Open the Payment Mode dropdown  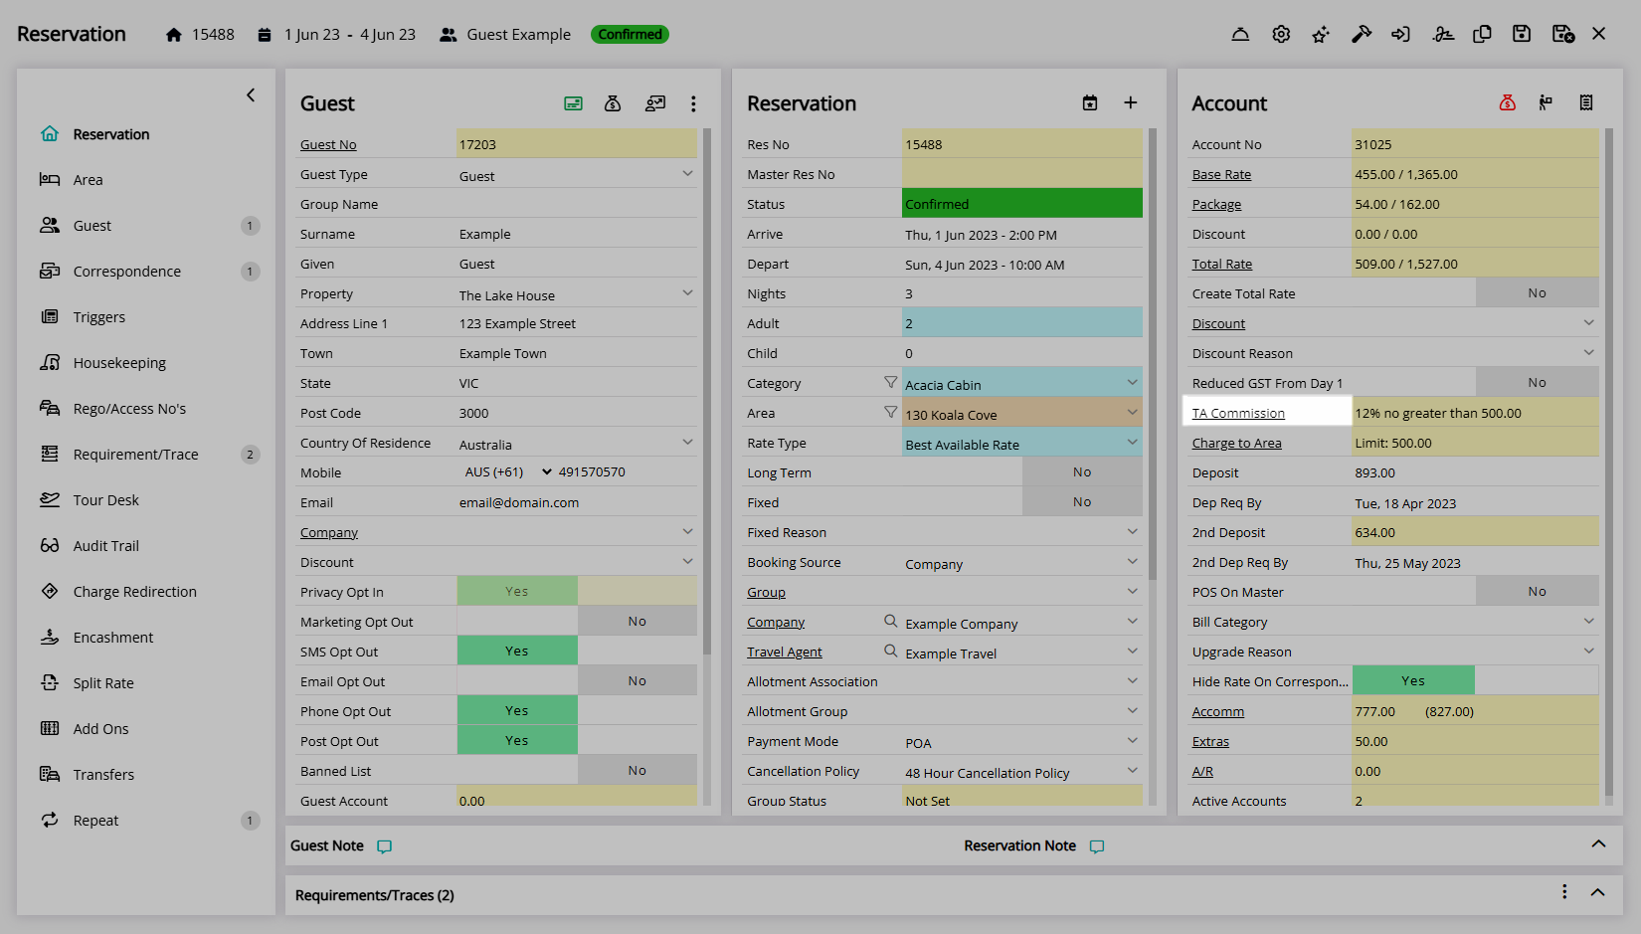[1132, 741]
